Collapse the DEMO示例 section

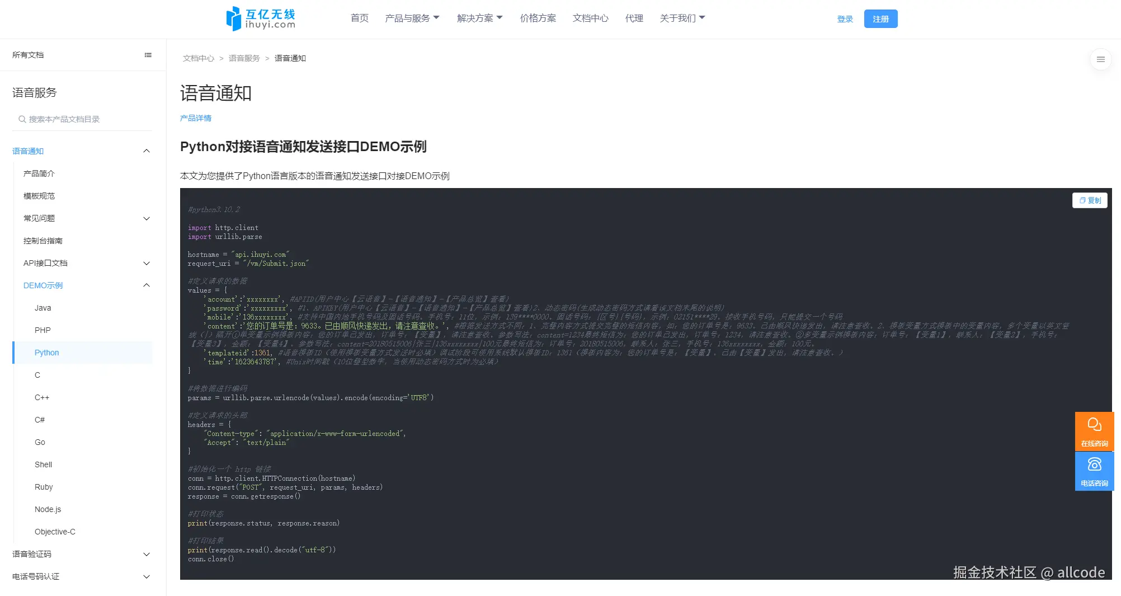tap(147, 285)
